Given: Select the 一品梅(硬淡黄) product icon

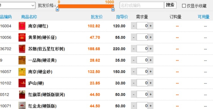Looking at the screenshot, I should click(x=22, y=60).
